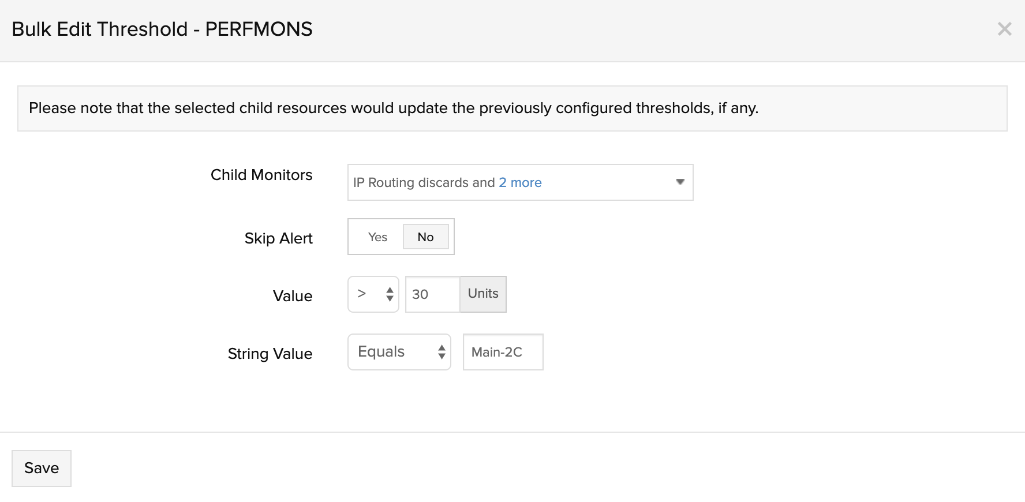This screenshot has height=502, width=1025.
Task: Click the Units box beside the value
Action: coord(483,294)
